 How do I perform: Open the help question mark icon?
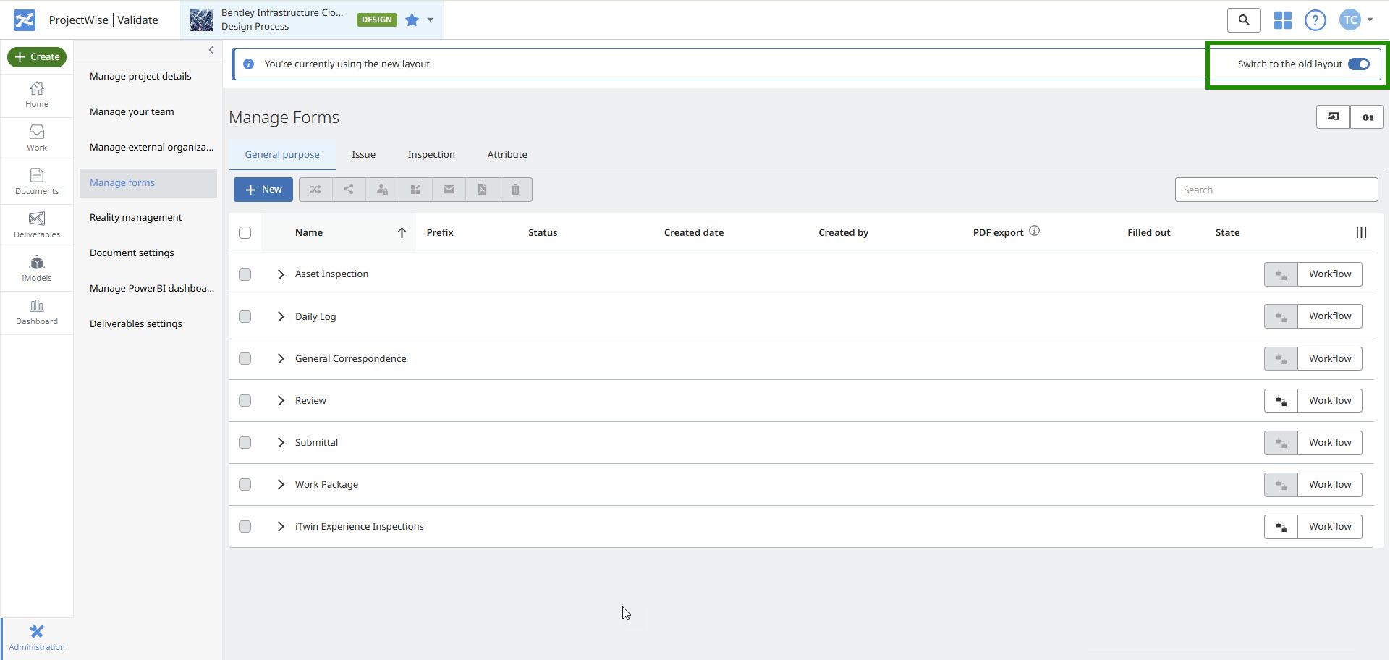tap(1315, 20)
